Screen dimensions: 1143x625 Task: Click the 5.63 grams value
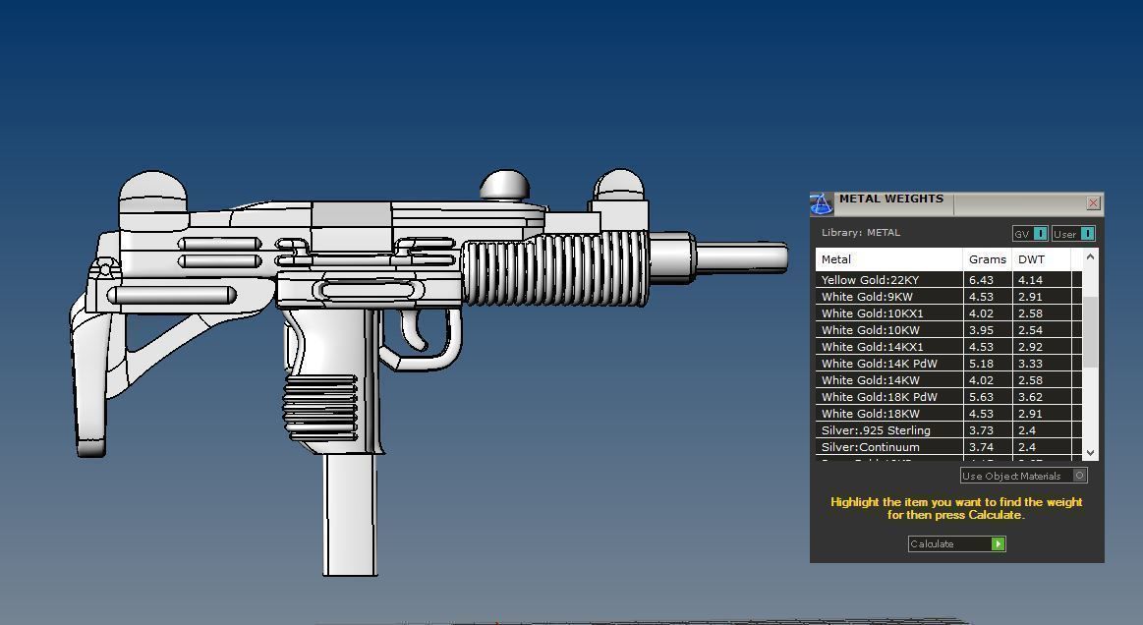coord(981,397)
